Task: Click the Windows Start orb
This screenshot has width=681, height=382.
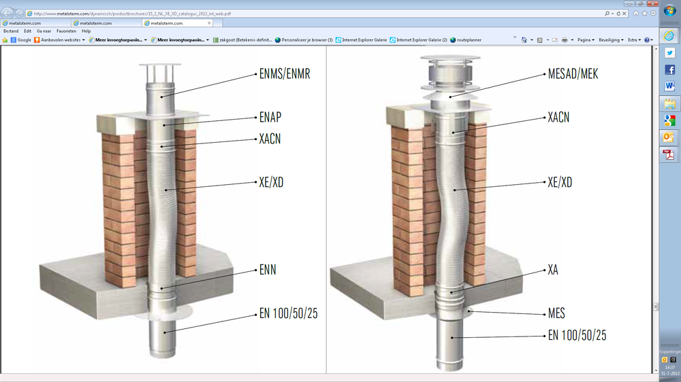Action: click(x=669, y=10)
